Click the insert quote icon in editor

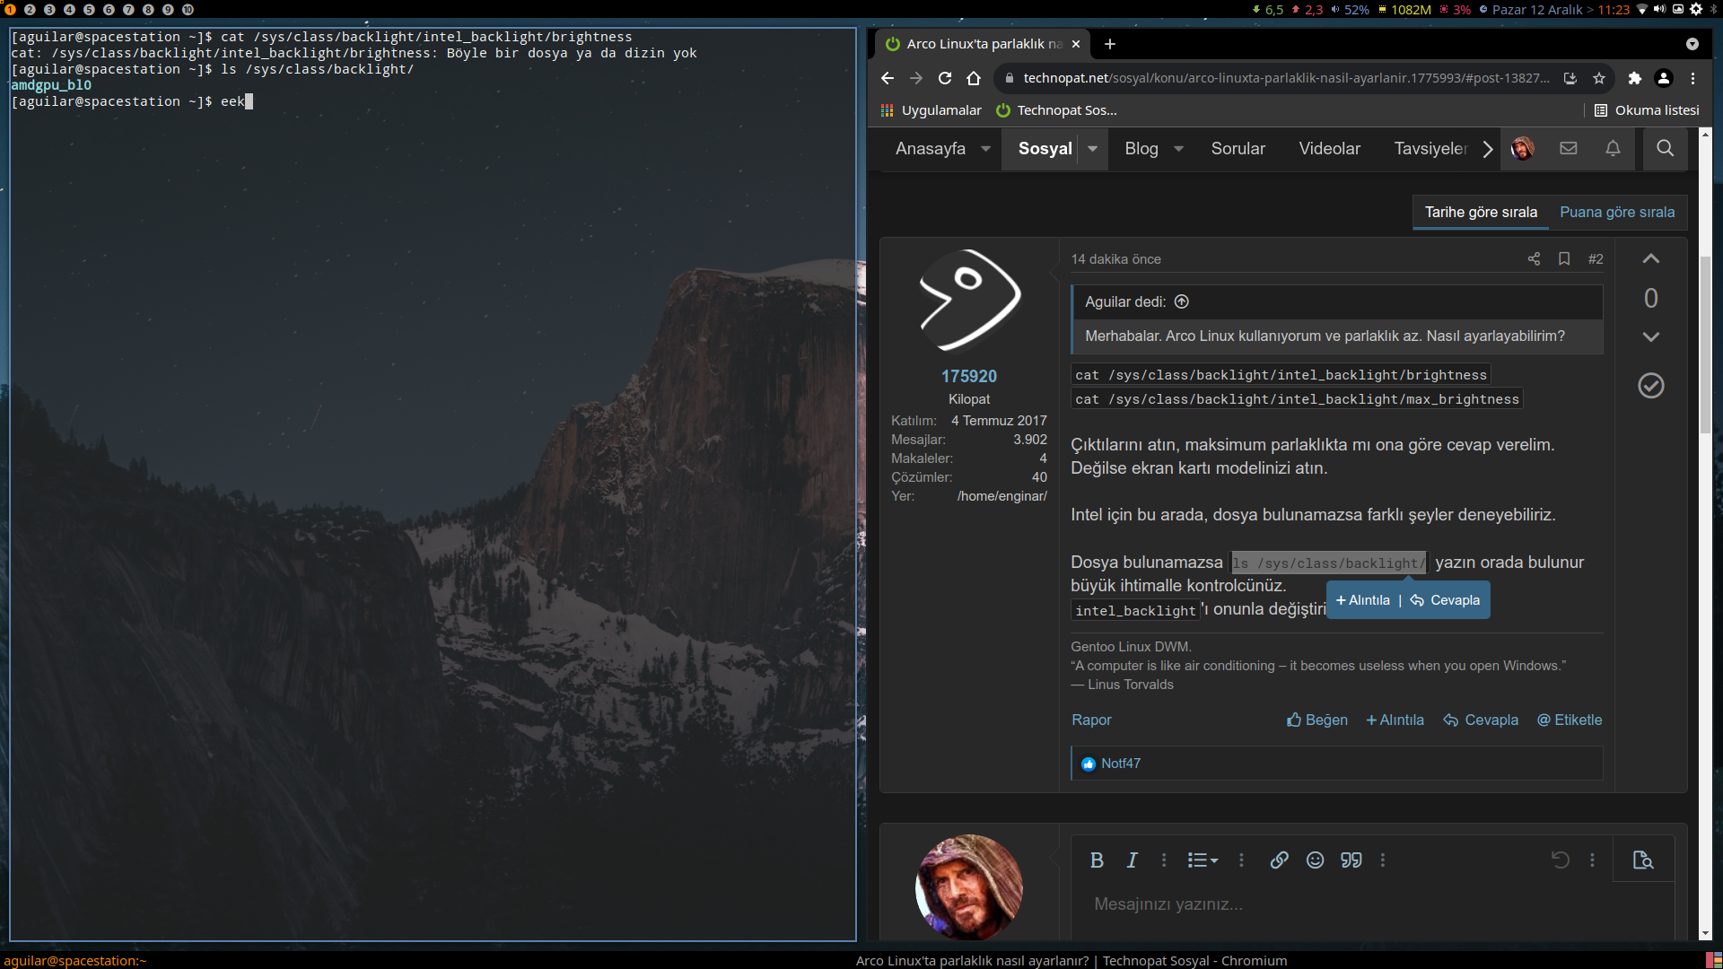1351,860
